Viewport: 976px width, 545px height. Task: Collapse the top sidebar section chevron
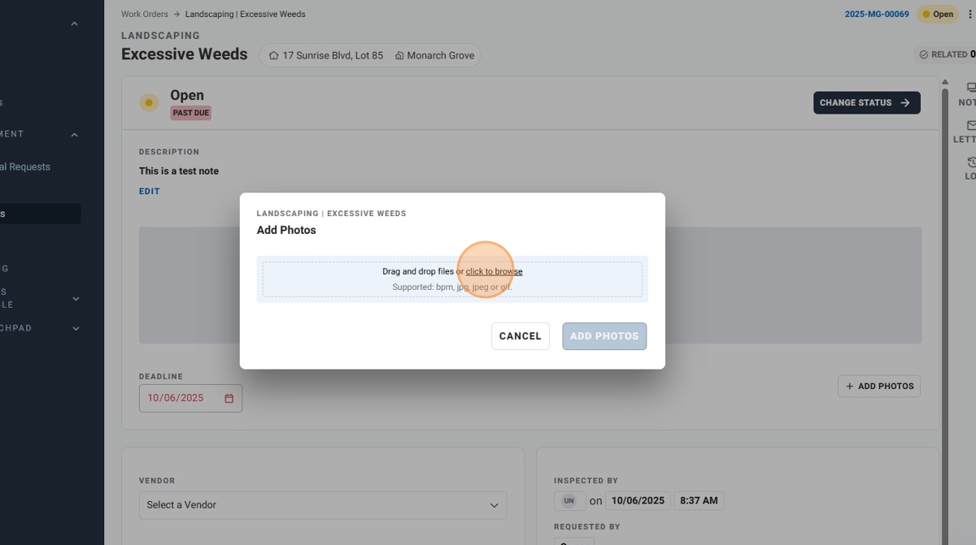[75, 24]
